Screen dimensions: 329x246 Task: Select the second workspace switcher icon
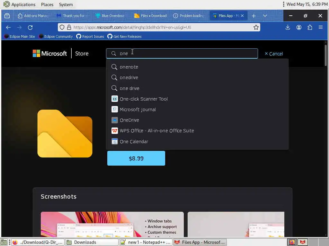click(302, 242)
